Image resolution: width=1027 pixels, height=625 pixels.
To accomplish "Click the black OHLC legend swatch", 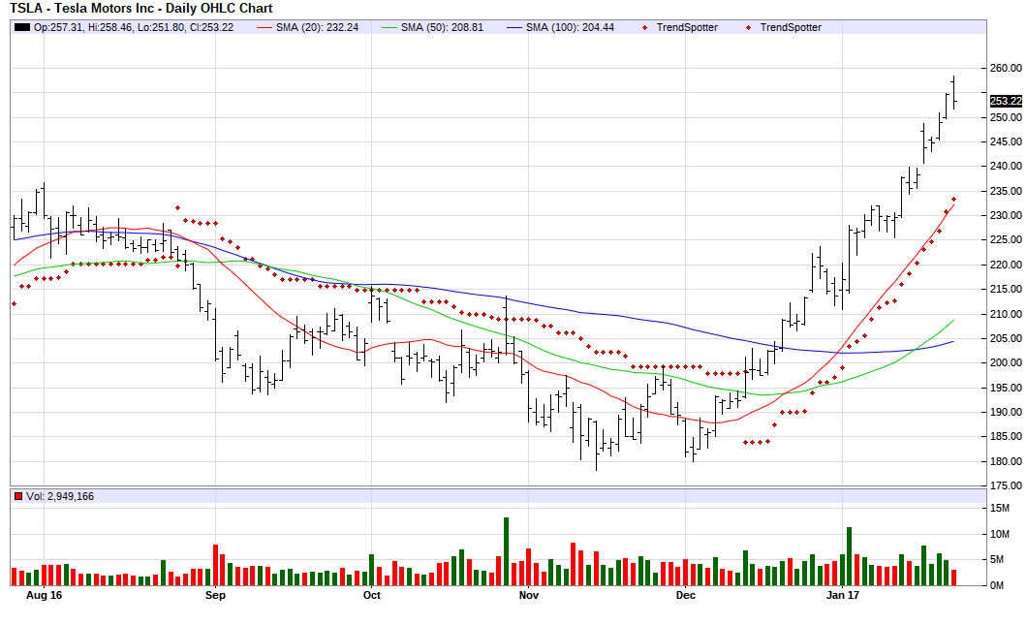I will (x=22, y=27).
